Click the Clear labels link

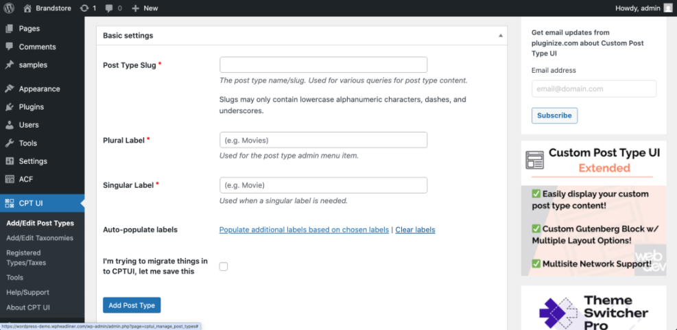pyautogui.click(x=416, y=230)
